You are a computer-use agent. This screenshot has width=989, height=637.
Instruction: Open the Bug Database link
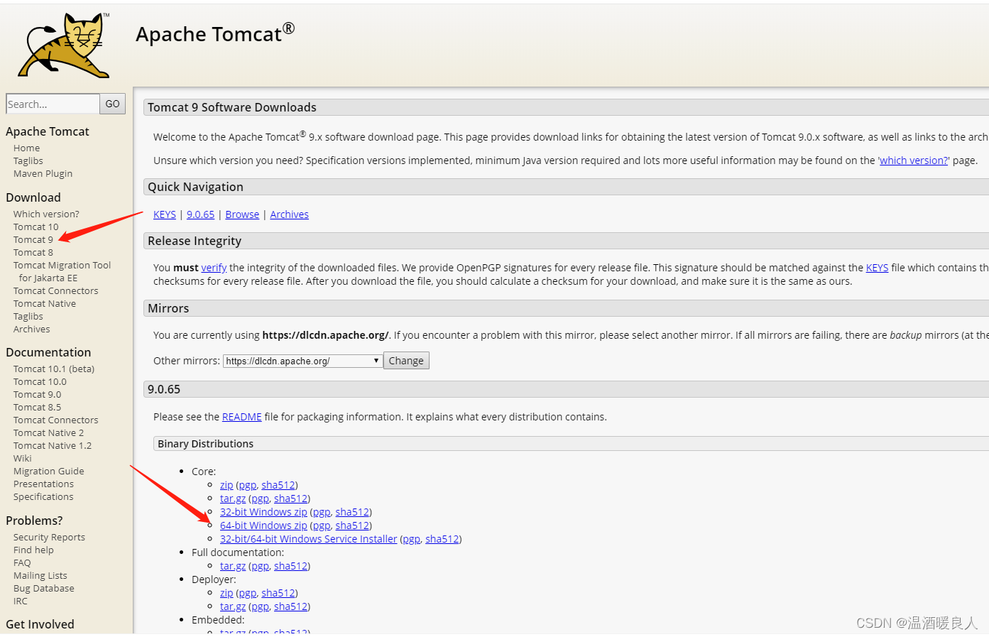click(x=44, y=589)
